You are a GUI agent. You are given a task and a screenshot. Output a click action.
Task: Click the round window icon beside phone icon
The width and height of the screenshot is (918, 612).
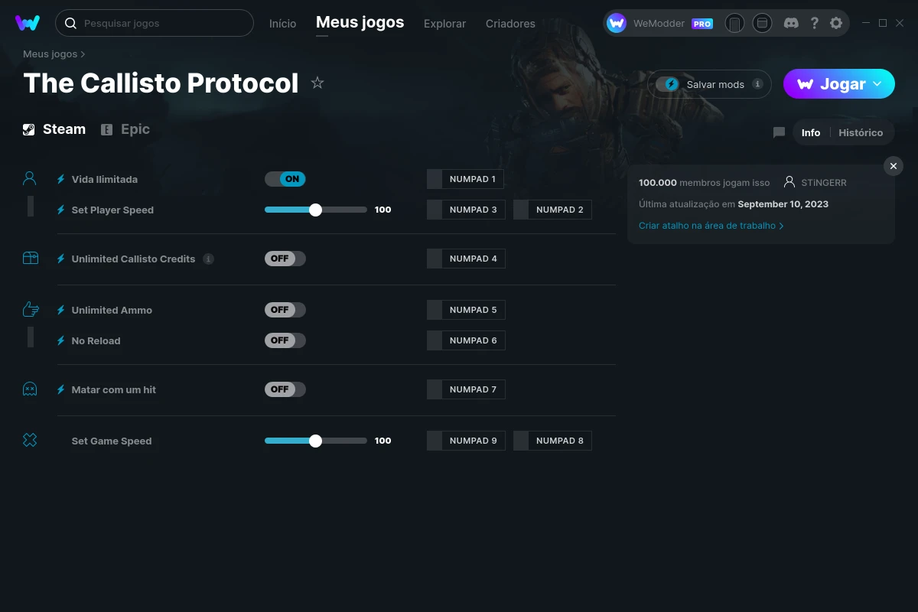click(x=762, y=24)
